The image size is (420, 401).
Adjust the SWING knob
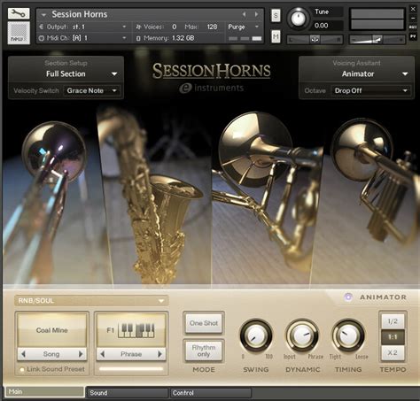tap(256, 335)
